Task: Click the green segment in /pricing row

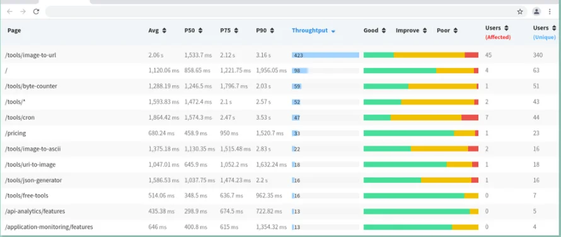Action: click(408, 133)
